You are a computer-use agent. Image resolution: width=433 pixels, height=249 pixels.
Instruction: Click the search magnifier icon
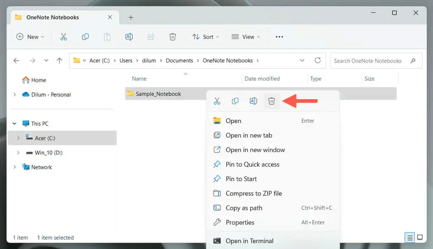413,61
